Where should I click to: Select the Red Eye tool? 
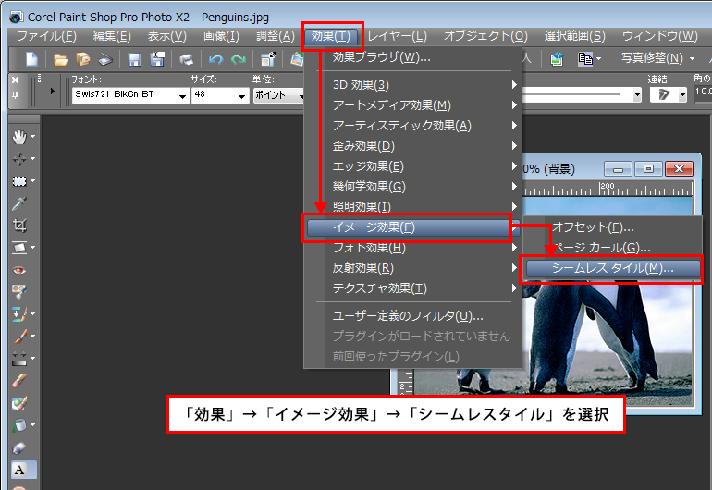[19, 270]
